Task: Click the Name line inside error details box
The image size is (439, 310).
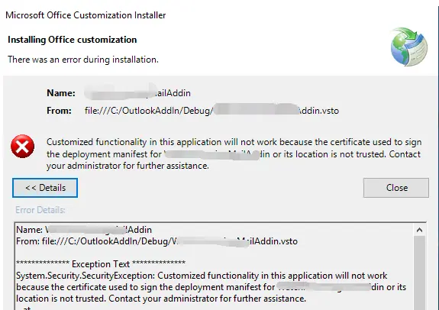Action: point(84,230)
